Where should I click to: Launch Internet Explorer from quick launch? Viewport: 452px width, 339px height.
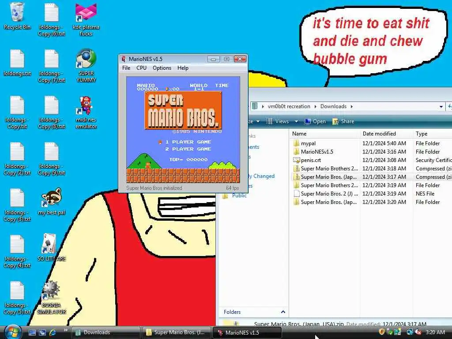pos(53,332)
